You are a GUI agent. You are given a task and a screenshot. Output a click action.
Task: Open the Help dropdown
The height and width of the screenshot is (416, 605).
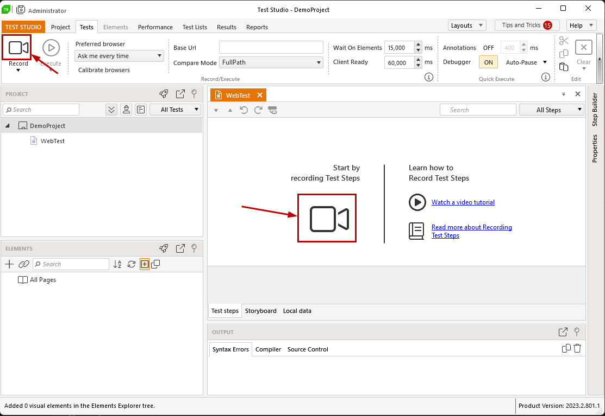click(x=582, y=25)
